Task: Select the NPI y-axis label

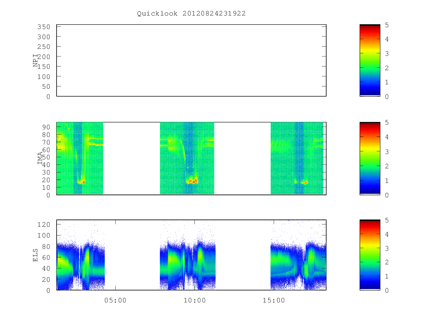Action: click(x=36, y=60)
